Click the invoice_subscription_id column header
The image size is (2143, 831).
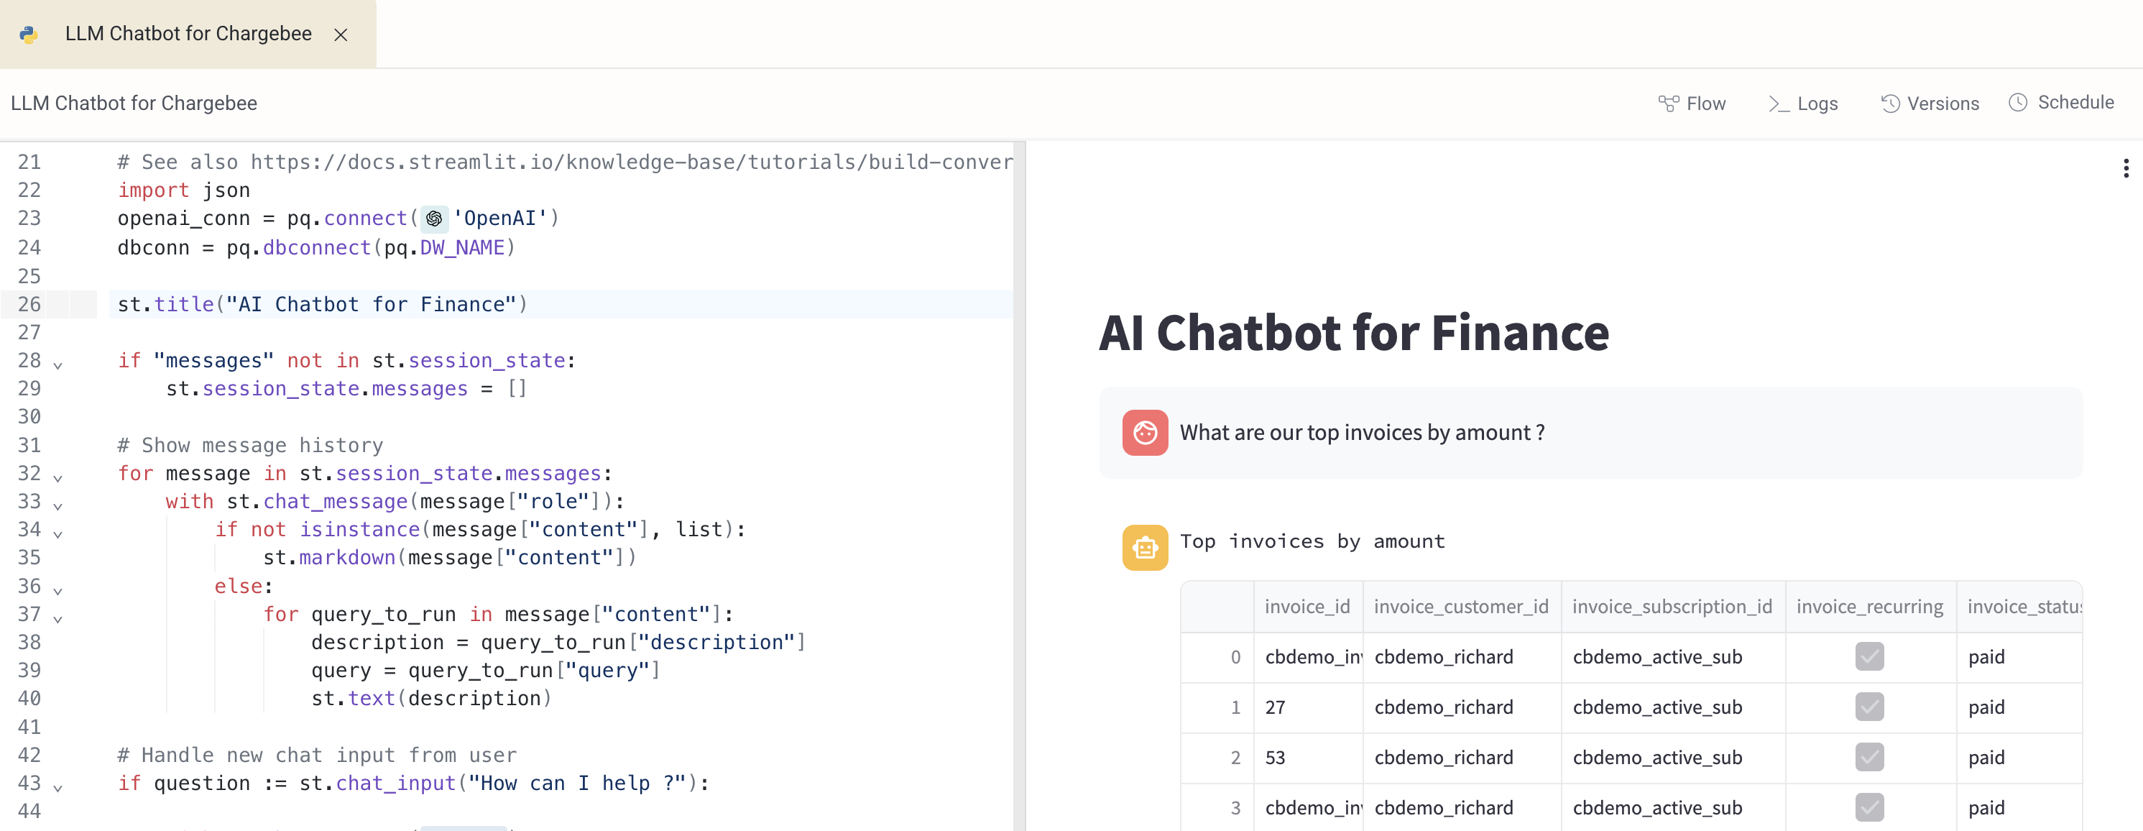[1673, 607]
